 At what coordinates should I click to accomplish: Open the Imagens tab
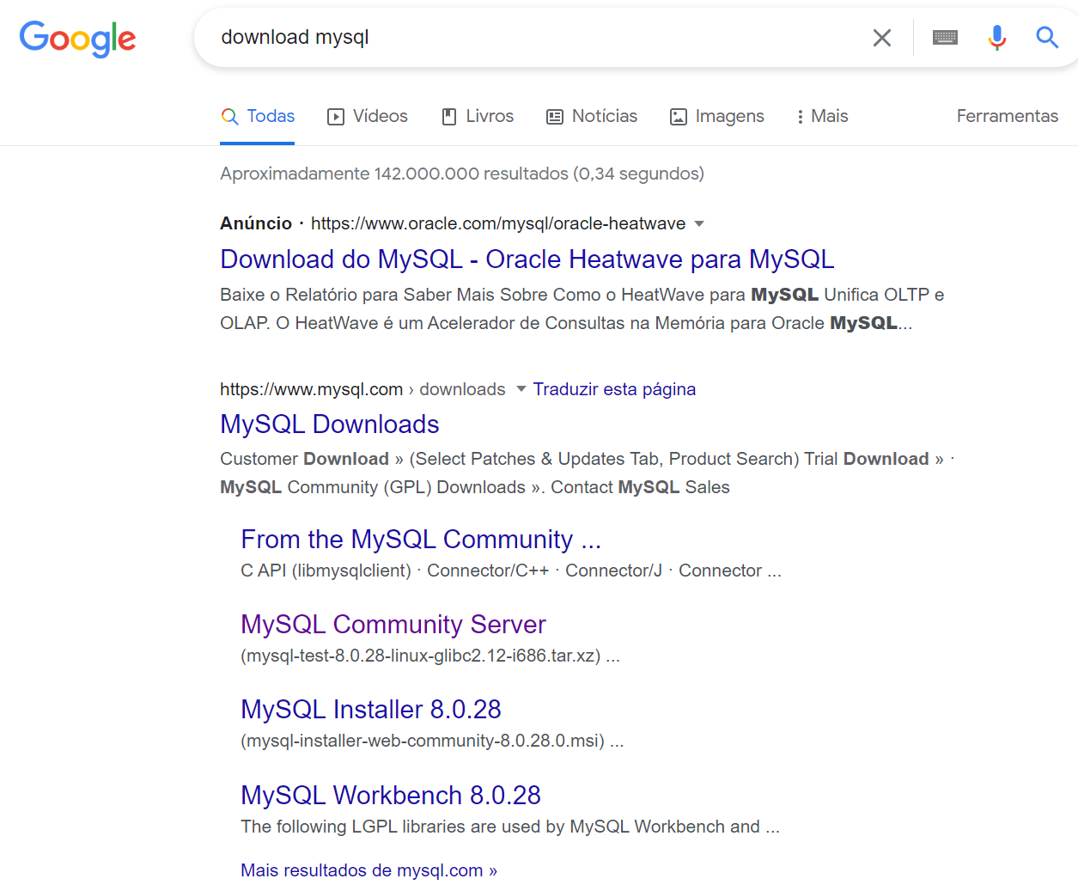click(717, 116)
